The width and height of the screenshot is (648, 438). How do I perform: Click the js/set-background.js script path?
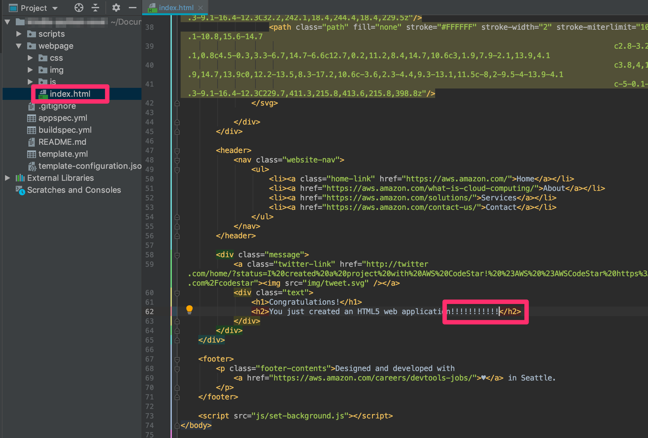(300, 416)
